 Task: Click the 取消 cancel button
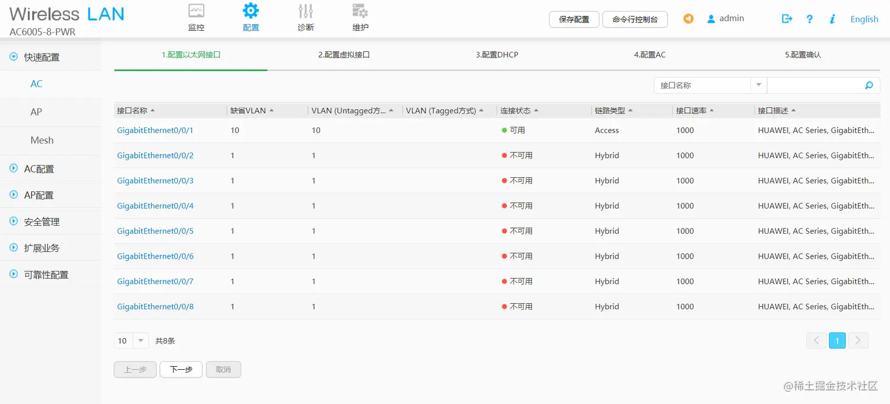224,369
